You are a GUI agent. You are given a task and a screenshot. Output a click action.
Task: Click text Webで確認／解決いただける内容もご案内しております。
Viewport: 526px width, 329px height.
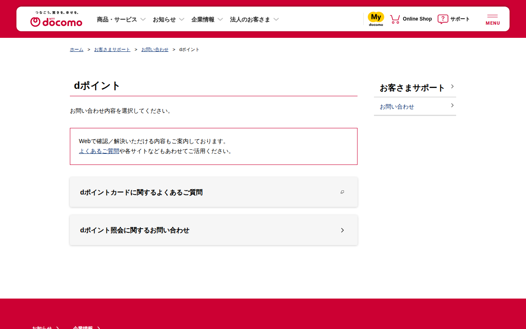pos(154,141)
